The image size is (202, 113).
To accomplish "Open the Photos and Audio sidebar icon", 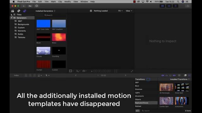I will pyautogui.click(x=19, y=11).
